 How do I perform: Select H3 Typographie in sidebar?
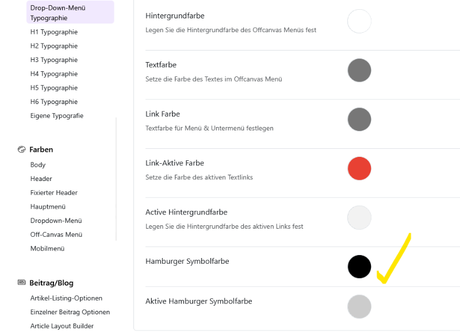[54, 60]
